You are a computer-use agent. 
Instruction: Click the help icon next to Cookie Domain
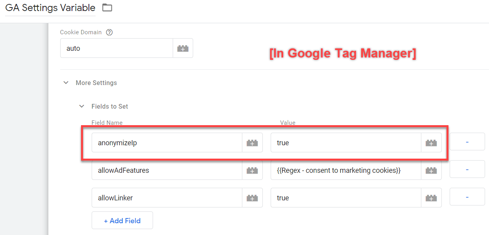coord(109,32)
